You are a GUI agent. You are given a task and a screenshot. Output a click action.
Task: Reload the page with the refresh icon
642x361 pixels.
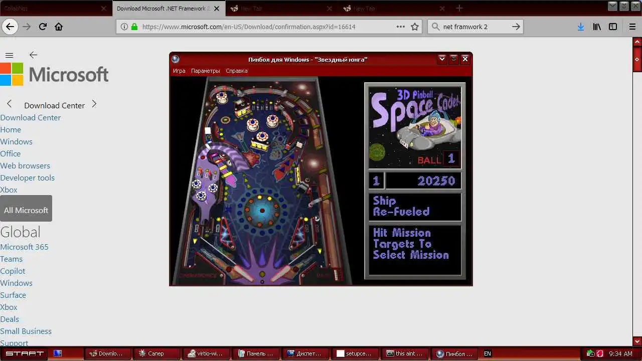tap(43, 27)
